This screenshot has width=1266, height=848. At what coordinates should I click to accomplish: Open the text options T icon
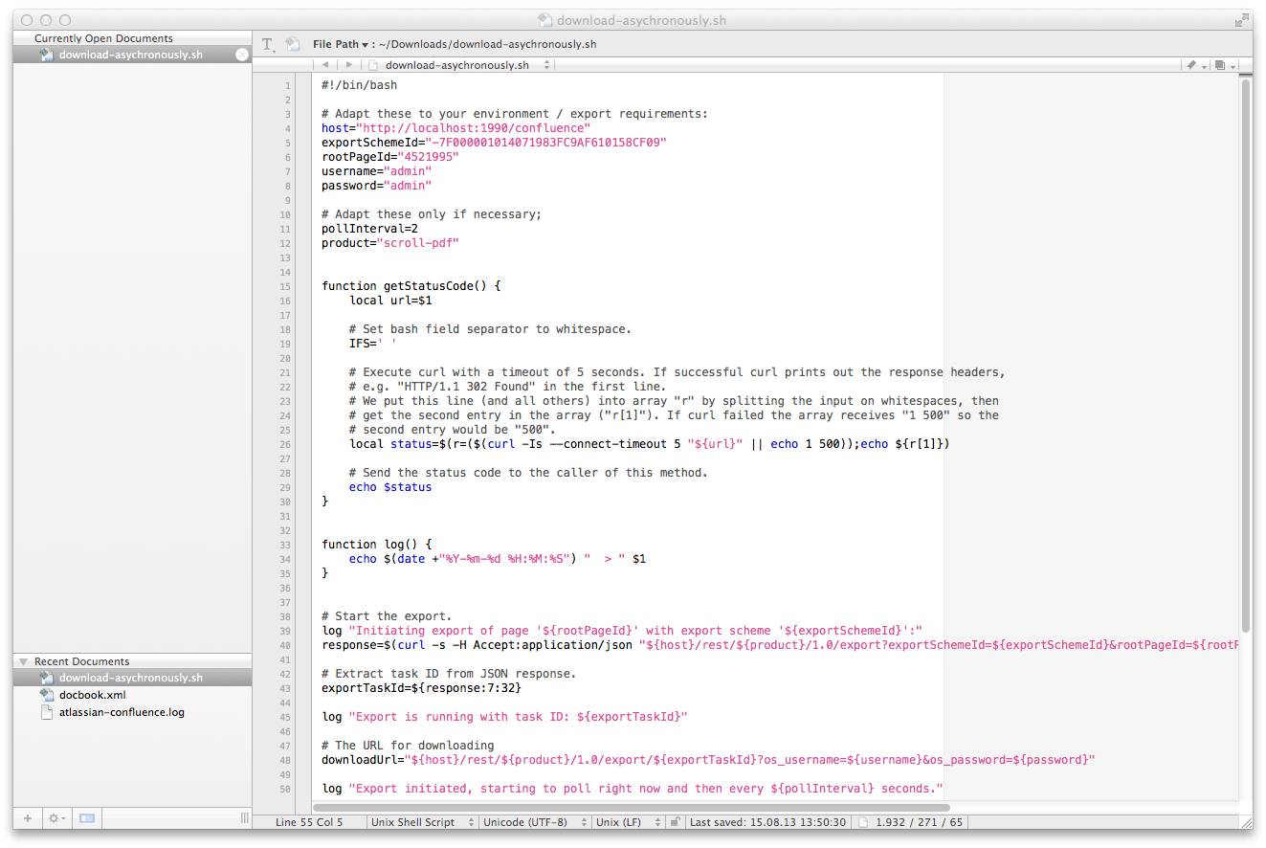tap(268, 44)
